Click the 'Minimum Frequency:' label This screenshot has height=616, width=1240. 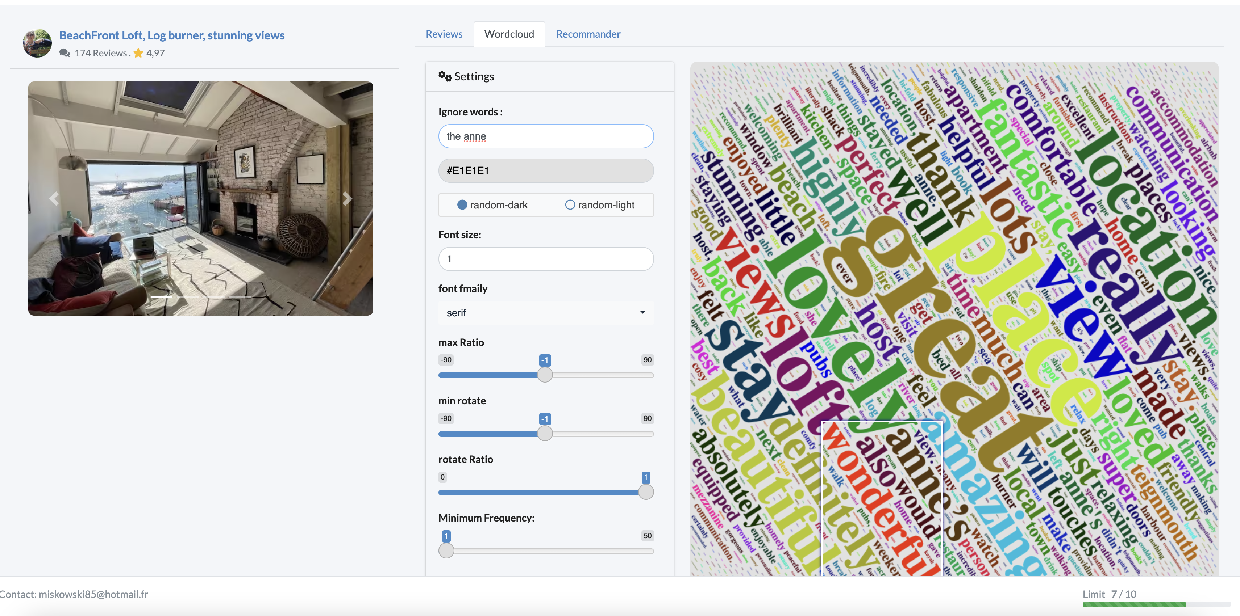486,518
